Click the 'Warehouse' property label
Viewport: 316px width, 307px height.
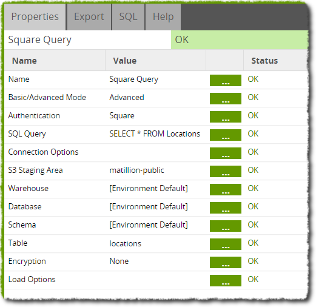coord(29,189)
